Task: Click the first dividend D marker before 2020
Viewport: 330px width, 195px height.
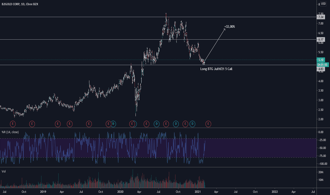Action: (113, 124)
